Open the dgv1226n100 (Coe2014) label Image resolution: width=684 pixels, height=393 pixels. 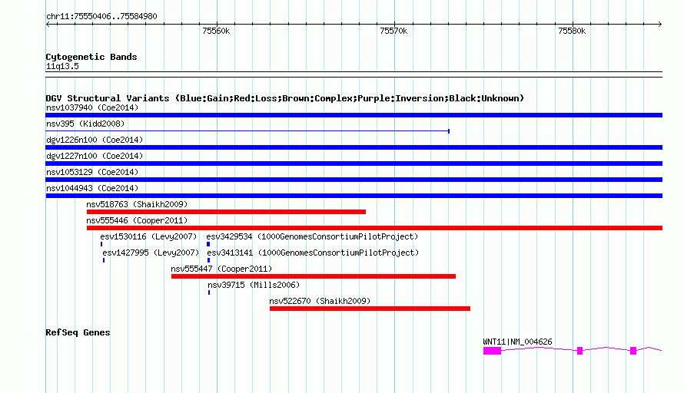pos(95,140)
